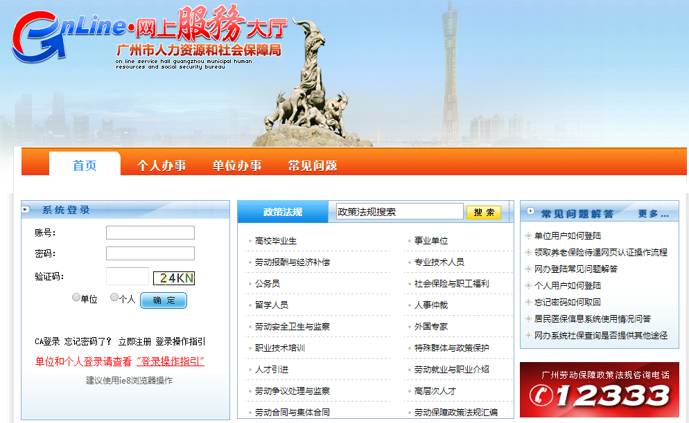Open FAQ 领取养老保险待遇网页认证操作流程
689x423 pixels.
click(x=601, y=252)
